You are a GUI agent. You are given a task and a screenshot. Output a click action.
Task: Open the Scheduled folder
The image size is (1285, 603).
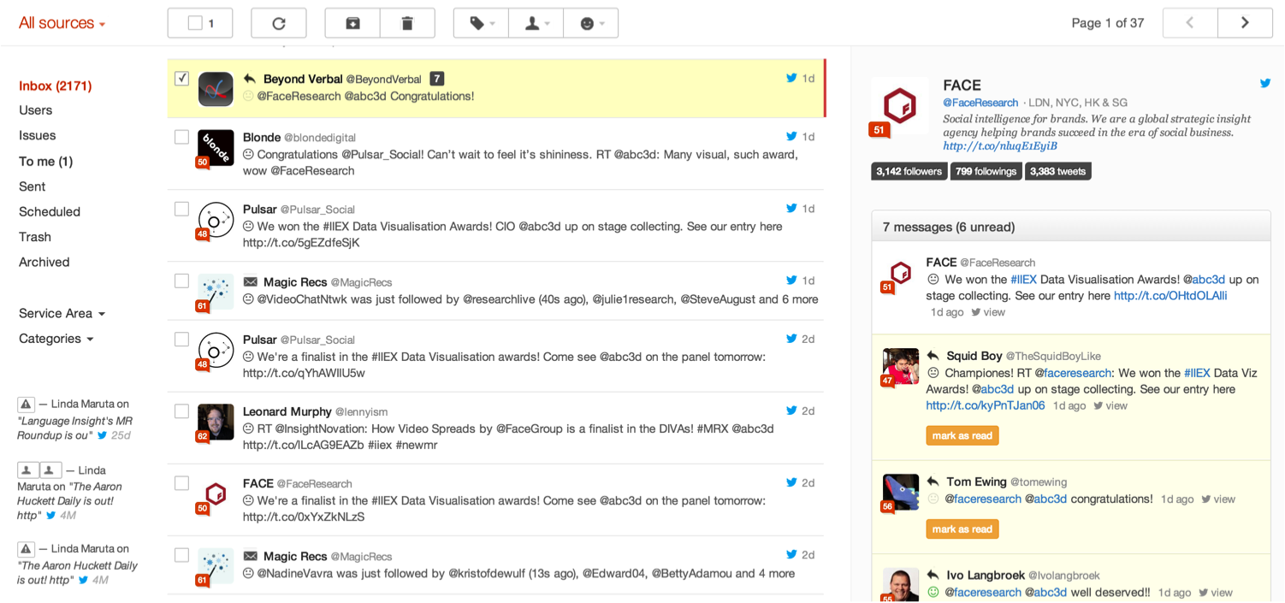pos(50,211)
